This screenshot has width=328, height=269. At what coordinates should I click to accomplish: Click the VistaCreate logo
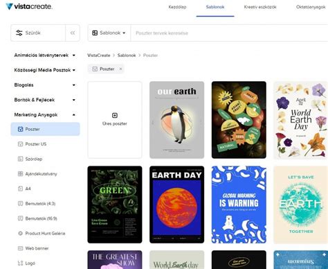coord(29,6)
